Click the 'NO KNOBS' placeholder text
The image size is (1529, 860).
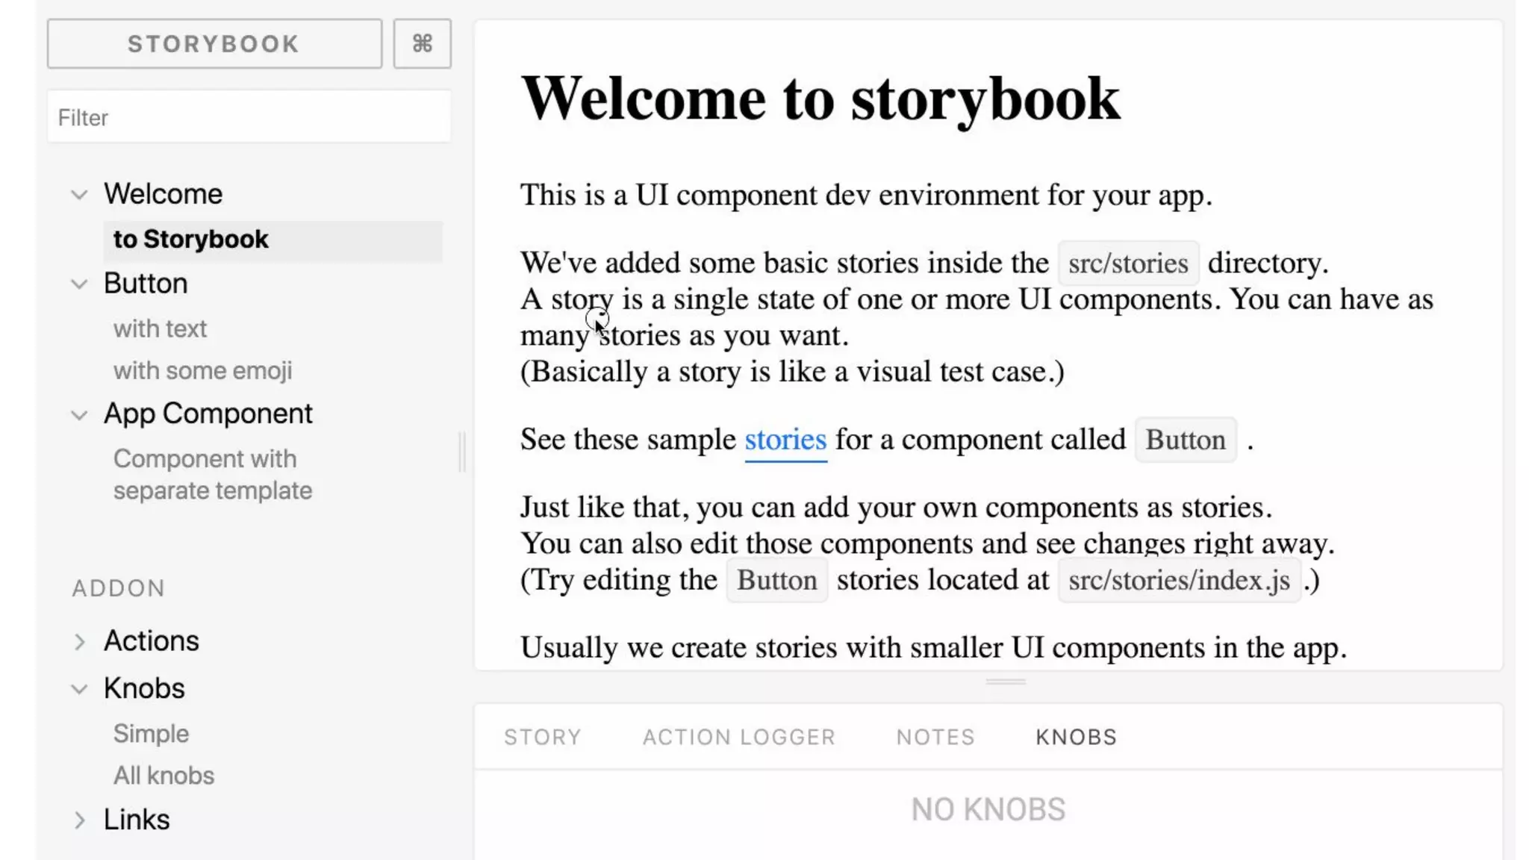pyautogui.click(x=988, y=809)
